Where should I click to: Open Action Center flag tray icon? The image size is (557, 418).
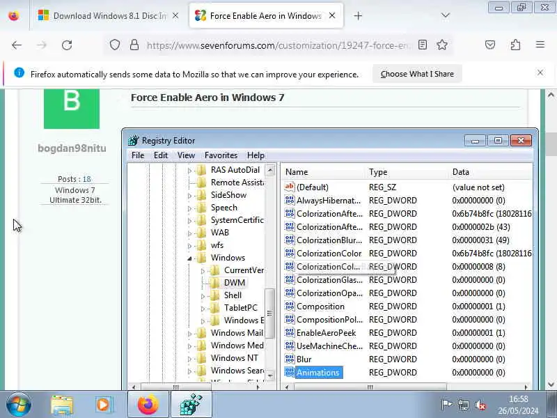point(446,405)
